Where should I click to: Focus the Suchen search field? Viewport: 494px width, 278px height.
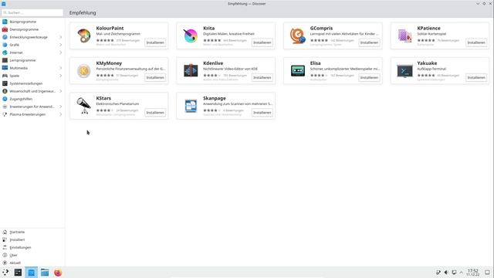[32, 12]
